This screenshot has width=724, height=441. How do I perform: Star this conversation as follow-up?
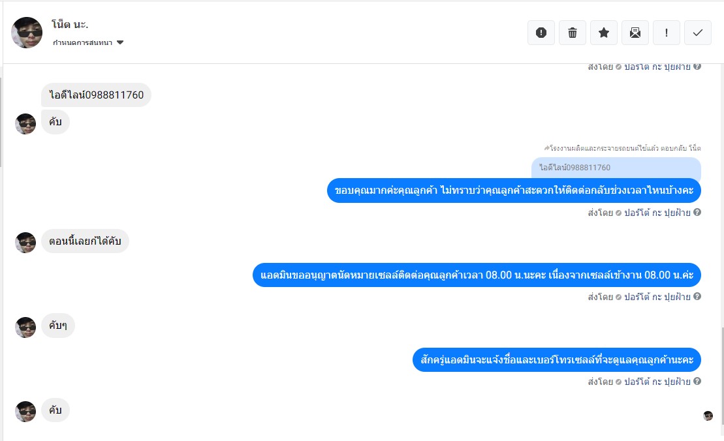pos(603,33)
